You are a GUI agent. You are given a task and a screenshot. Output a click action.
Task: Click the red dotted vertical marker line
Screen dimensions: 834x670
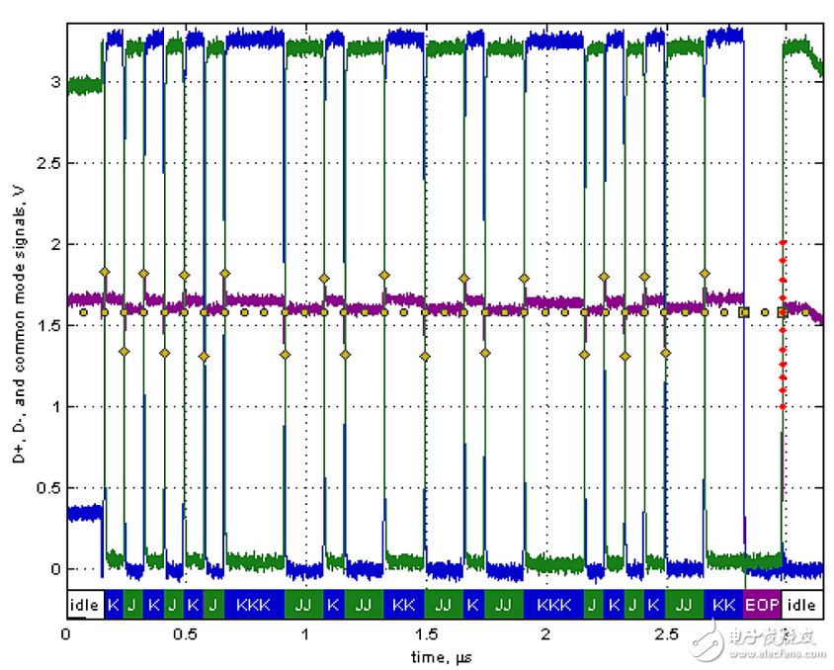tap(783, 326)
